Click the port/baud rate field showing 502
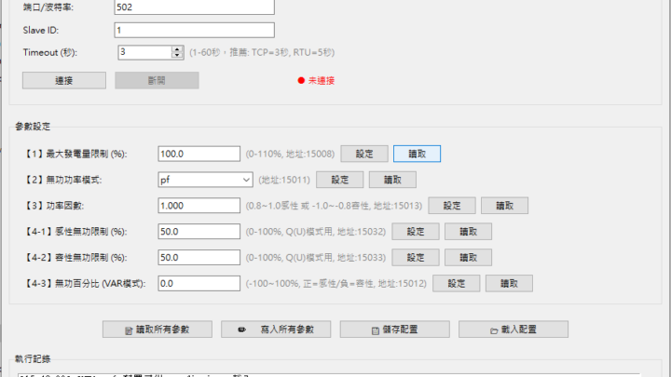The image size is (671, 377). (194, 7)
